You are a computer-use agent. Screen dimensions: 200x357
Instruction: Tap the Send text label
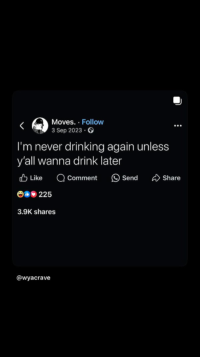point(130,178)
